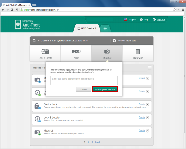Viewport: 186px width, 149px height.
Task: Click the English language link
Action: (132, 20)
